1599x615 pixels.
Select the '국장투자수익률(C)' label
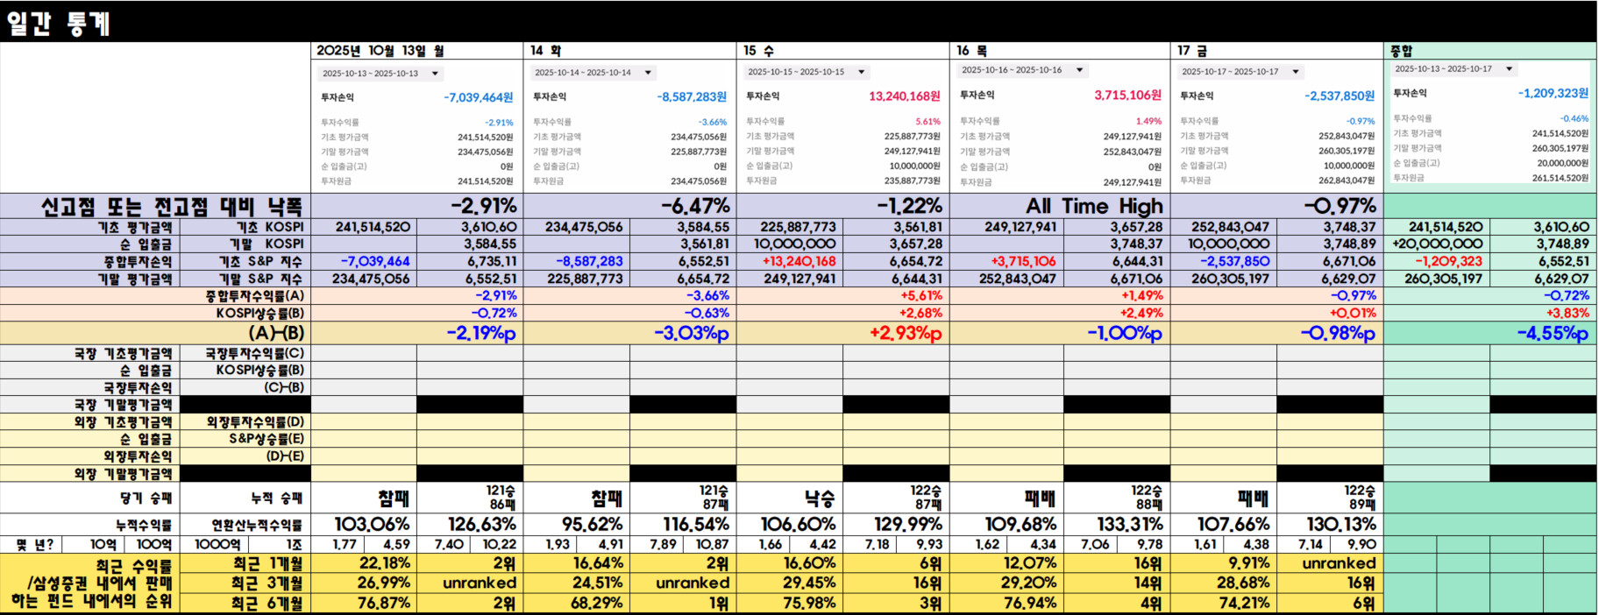[x=254, y=353]
